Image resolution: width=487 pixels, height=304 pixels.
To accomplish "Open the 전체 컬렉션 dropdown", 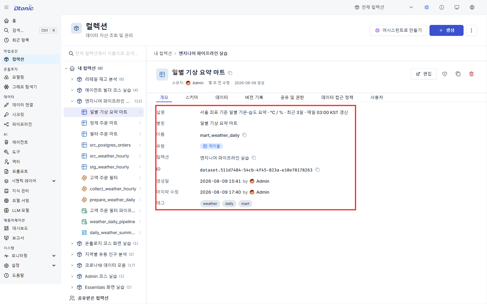I will tap(384, 7).
